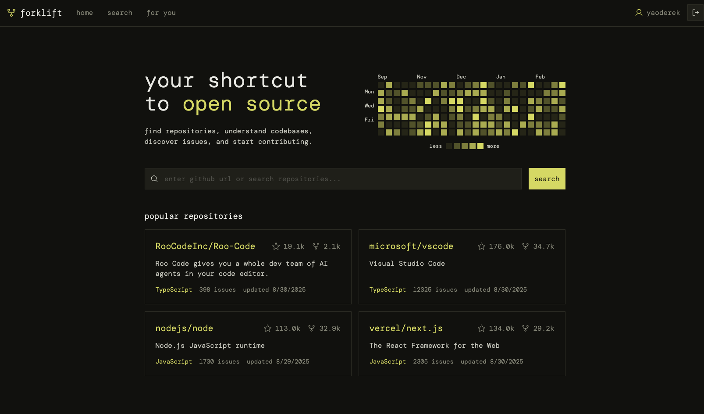Open the nodejs/node repository
The image size is (704, 414).
click(x=184, y=328)
